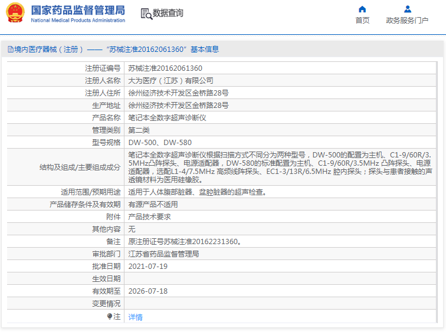Screen dimensions: 446x332
Task: Open the 数据查询 search icon
Action: pos(146,14)
